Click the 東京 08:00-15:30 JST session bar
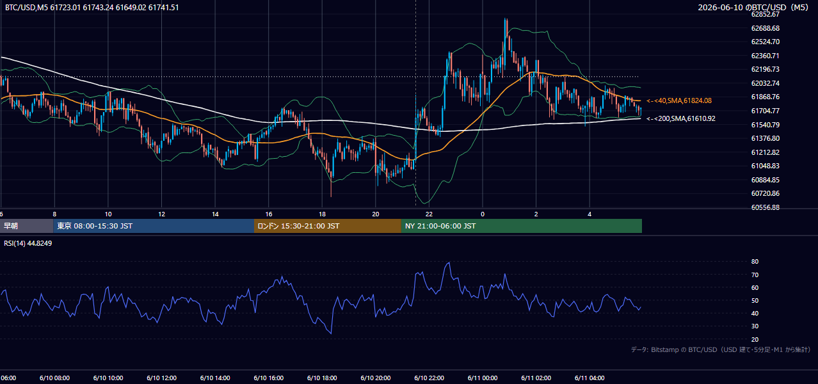This screenshot has width=818, height=384. pos(154,226)
